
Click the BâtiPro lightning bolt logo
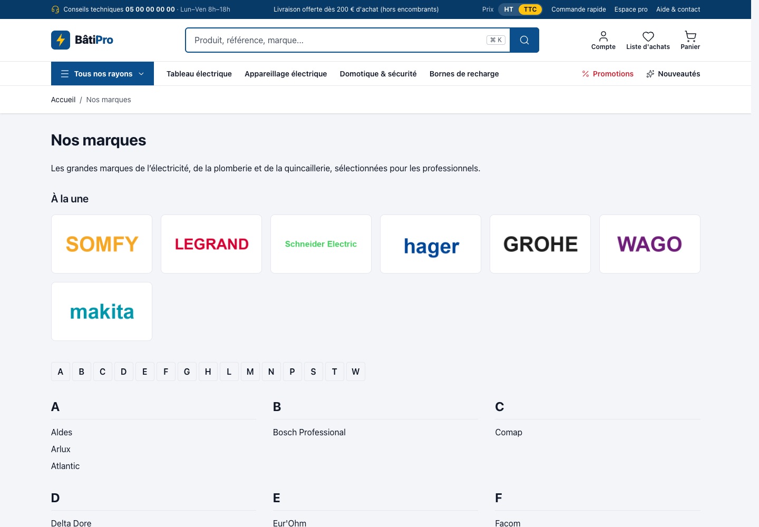point(61,40)
